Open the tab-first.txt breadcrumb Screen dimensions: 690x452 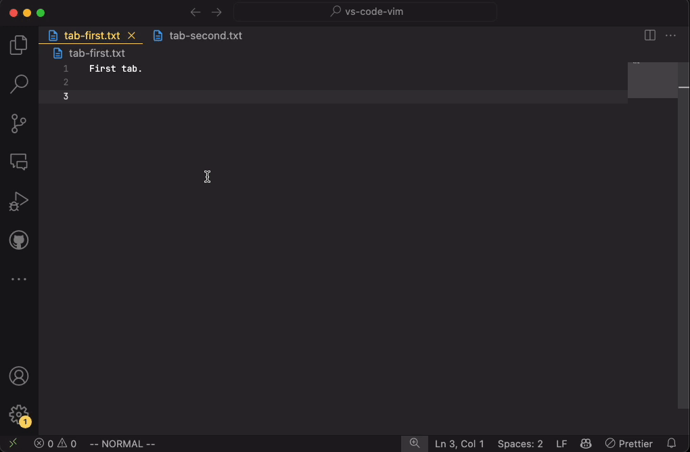point(98,53)
